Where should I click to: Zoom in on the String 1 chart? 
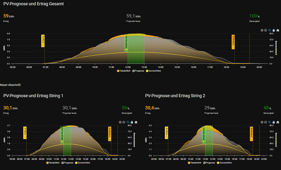(120, 122)
